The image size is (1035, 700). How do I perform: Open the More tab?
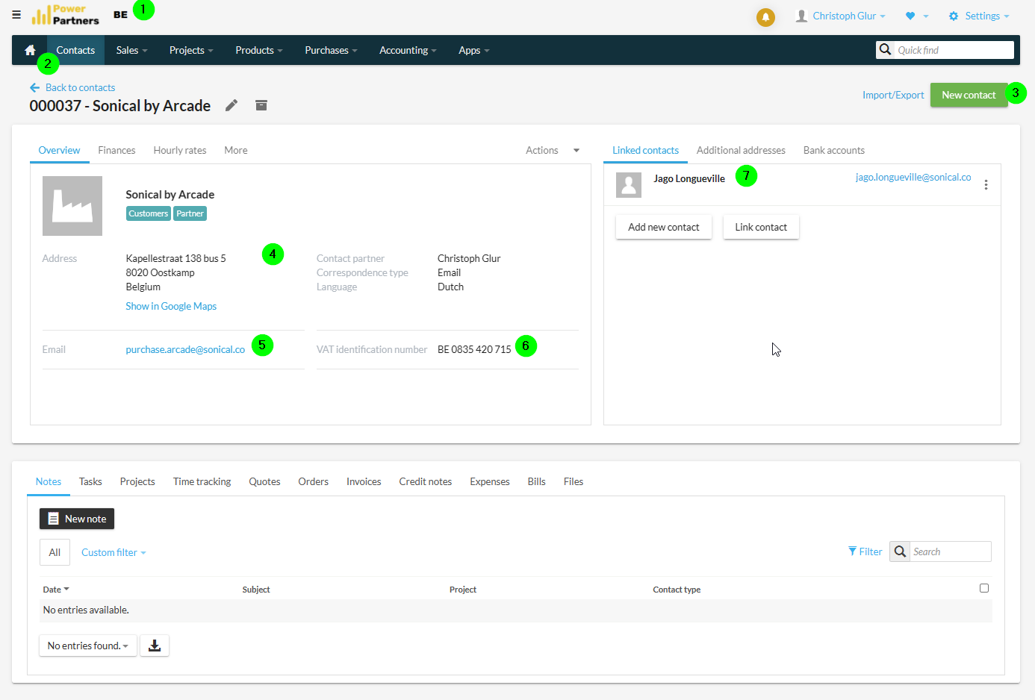pos(236,150)
